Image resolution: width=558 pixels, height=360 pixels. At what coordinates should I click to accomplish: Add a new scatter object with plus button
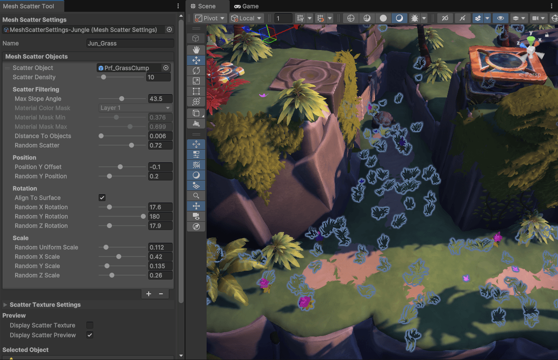click(149, 294)
